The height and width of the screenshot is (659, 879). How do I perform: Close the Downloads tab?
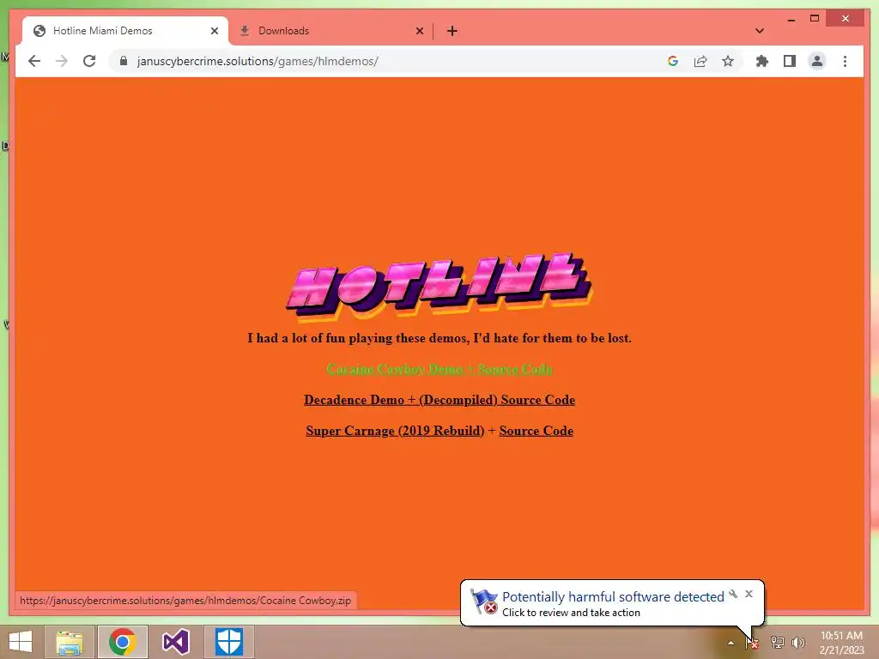(x=419, y=31)
